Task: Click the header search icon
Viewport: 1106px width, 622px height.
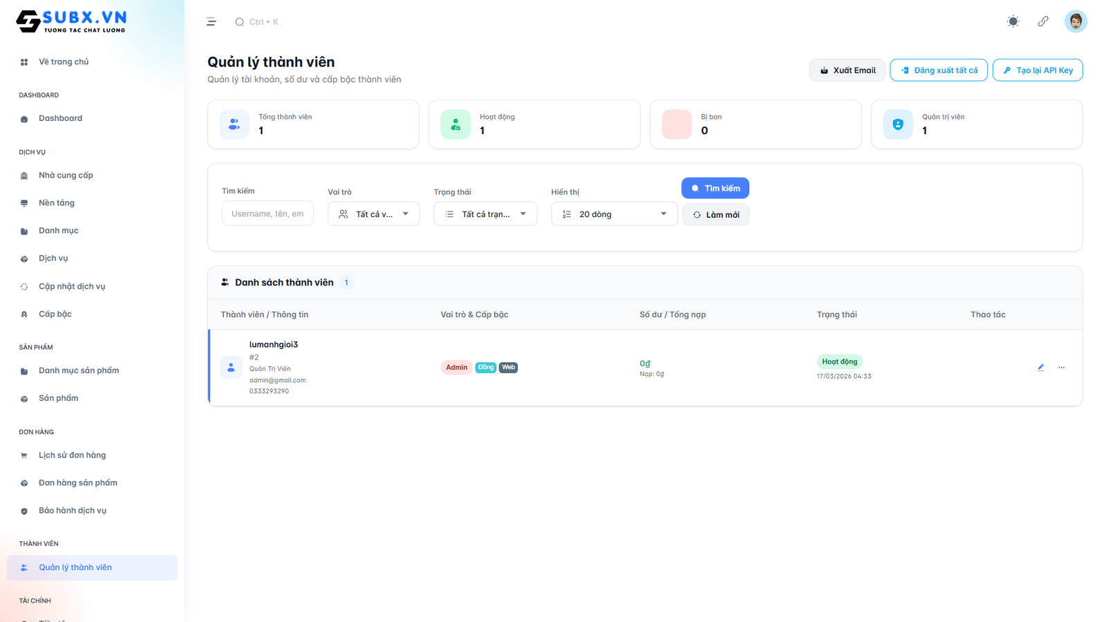Action: click(x=240, y=22)
